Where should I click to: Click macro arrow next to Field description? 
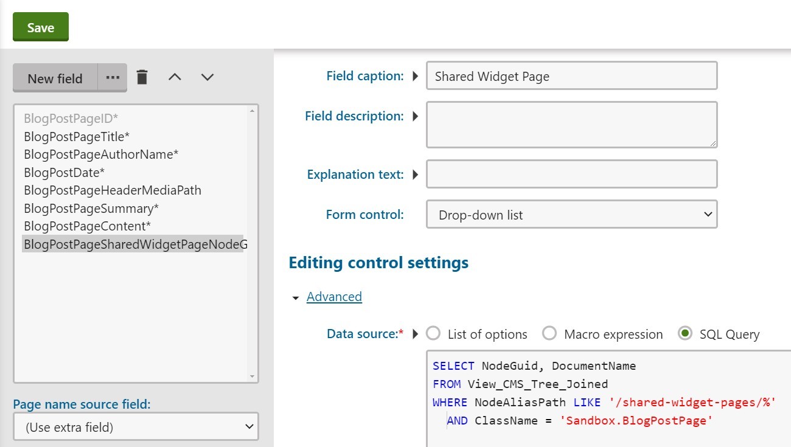416,116
